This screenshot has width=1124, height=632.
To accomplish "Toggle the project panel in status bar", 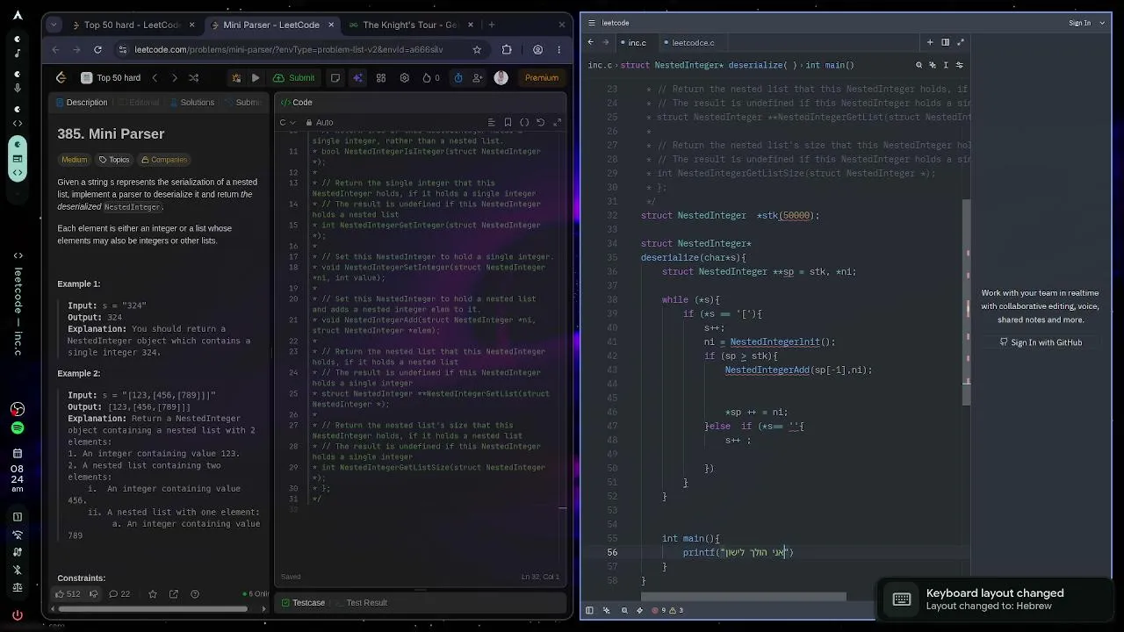I will 590,610.
